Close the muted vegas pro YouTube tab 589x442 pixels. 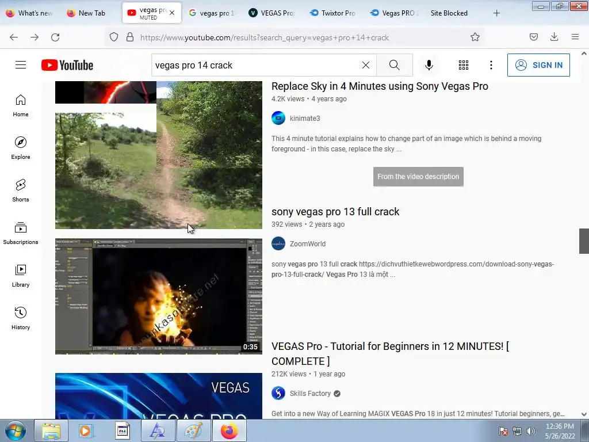point(172,13)
